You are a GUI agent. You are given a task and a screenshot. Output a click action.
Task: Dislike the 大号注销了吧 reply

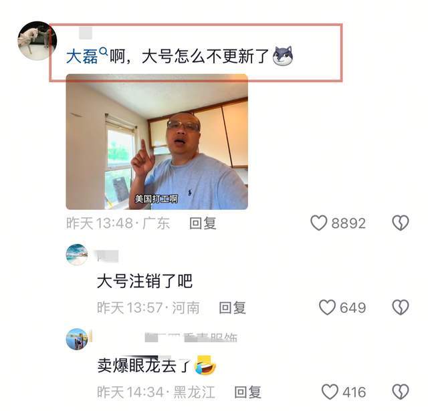pyautogui.click(x=401, y=307)
